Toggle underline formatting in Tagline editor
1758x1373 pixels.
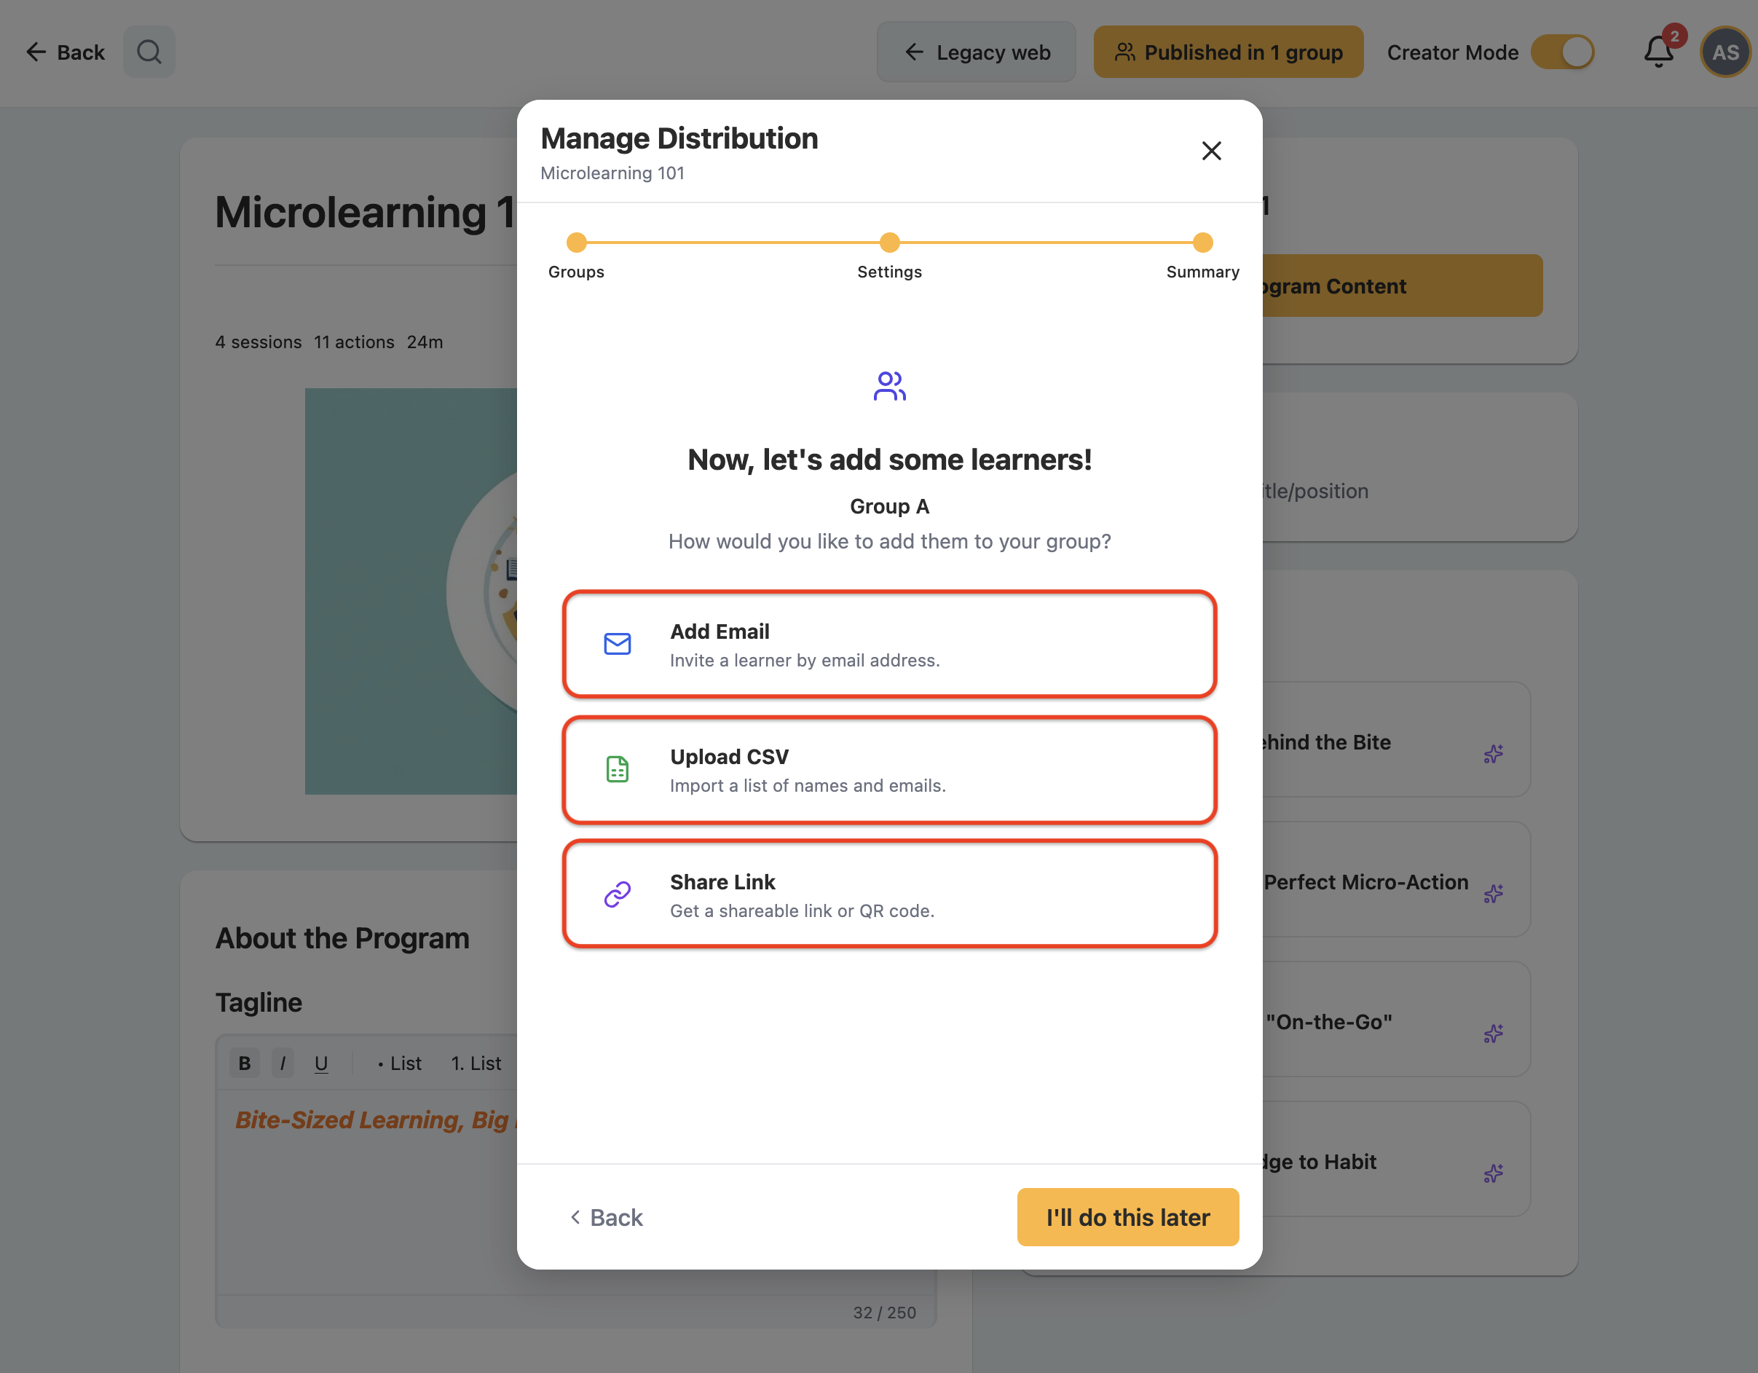(321, 1063)
